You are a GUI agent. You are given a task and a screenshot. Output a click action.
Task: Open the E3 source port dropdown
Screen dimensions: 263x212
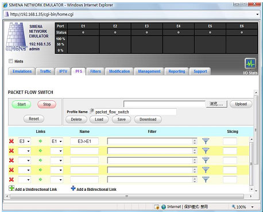coord(24,142)
